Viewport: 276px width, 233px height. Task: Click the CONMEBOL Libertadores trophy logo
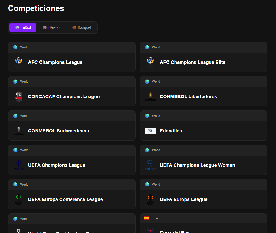150,97
